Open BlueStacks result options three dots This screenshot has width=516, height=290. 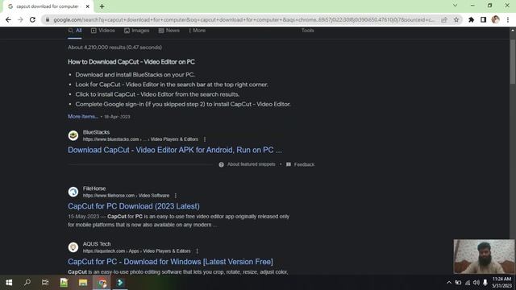pos(205,139)
